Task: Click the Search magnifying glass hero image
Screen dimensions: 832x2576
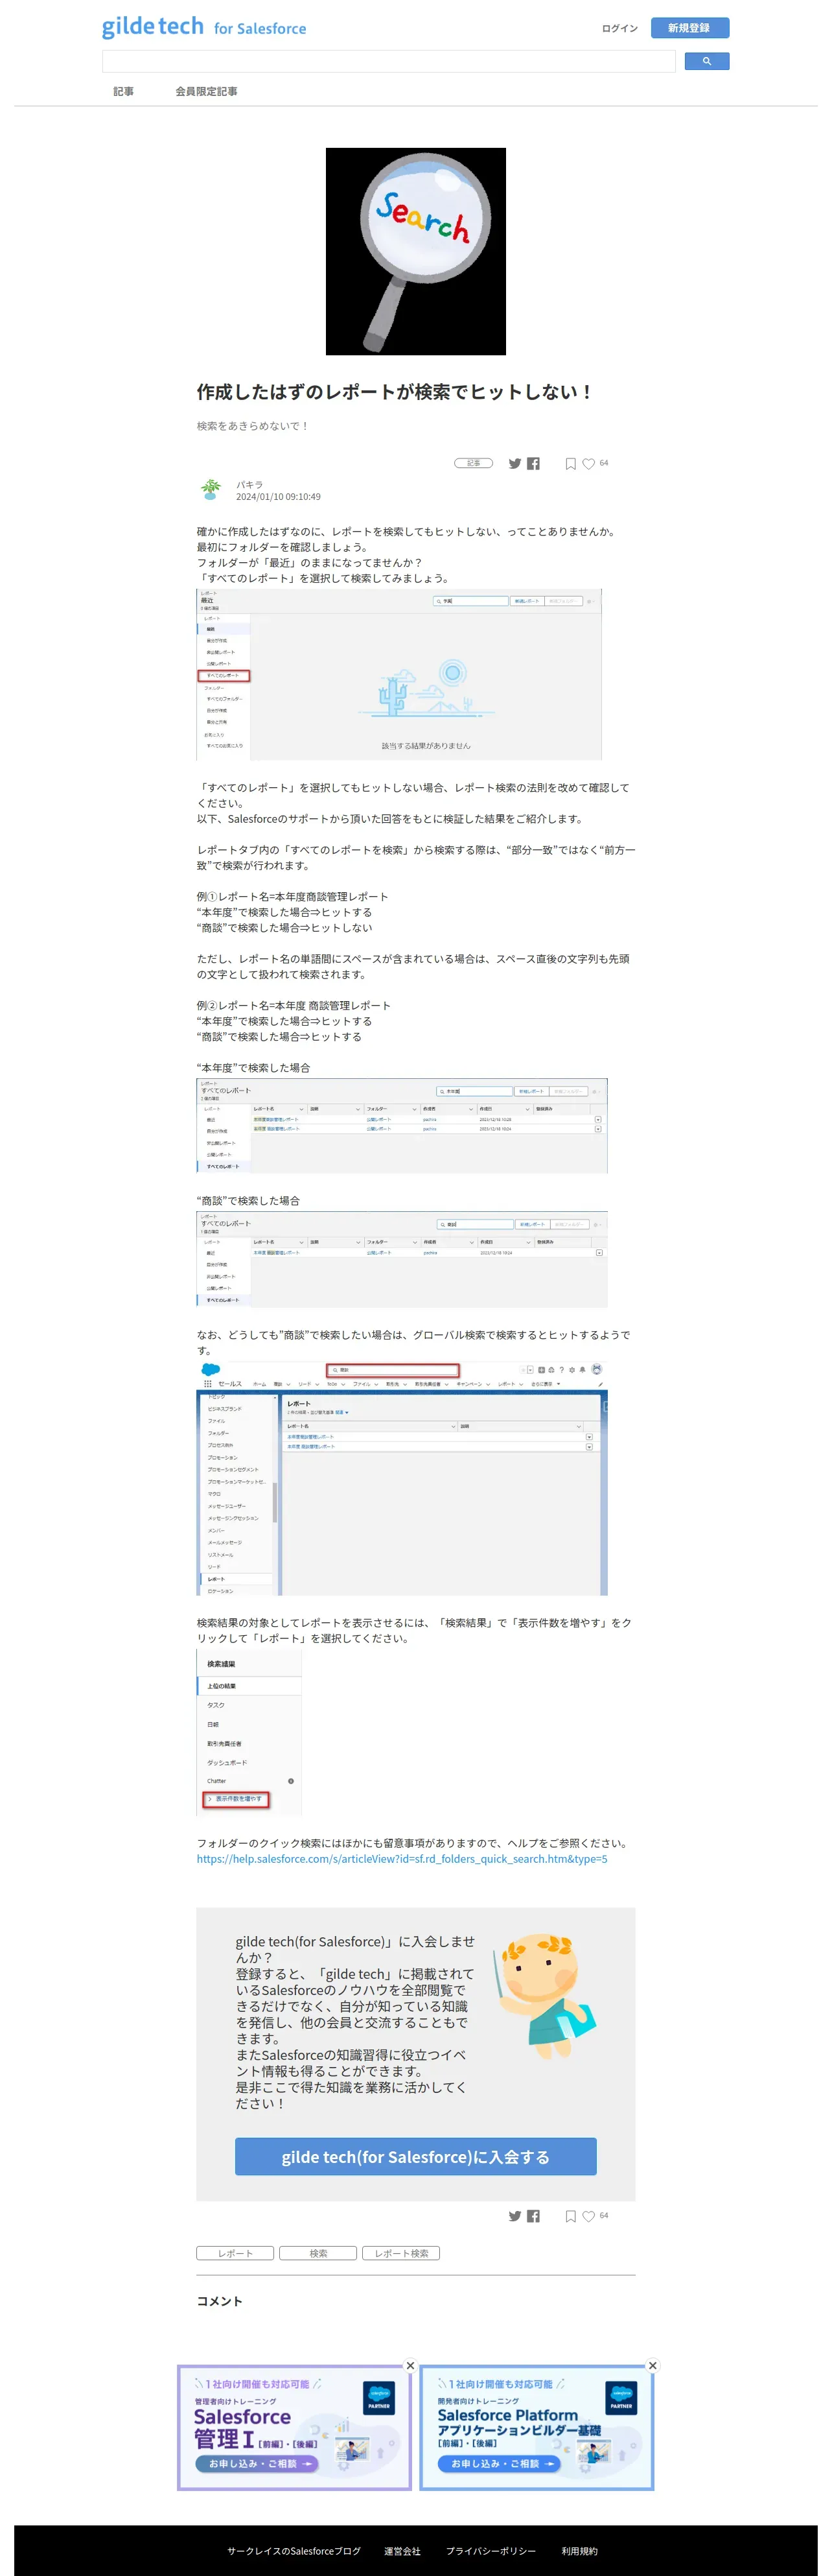Action: (415, 251)
